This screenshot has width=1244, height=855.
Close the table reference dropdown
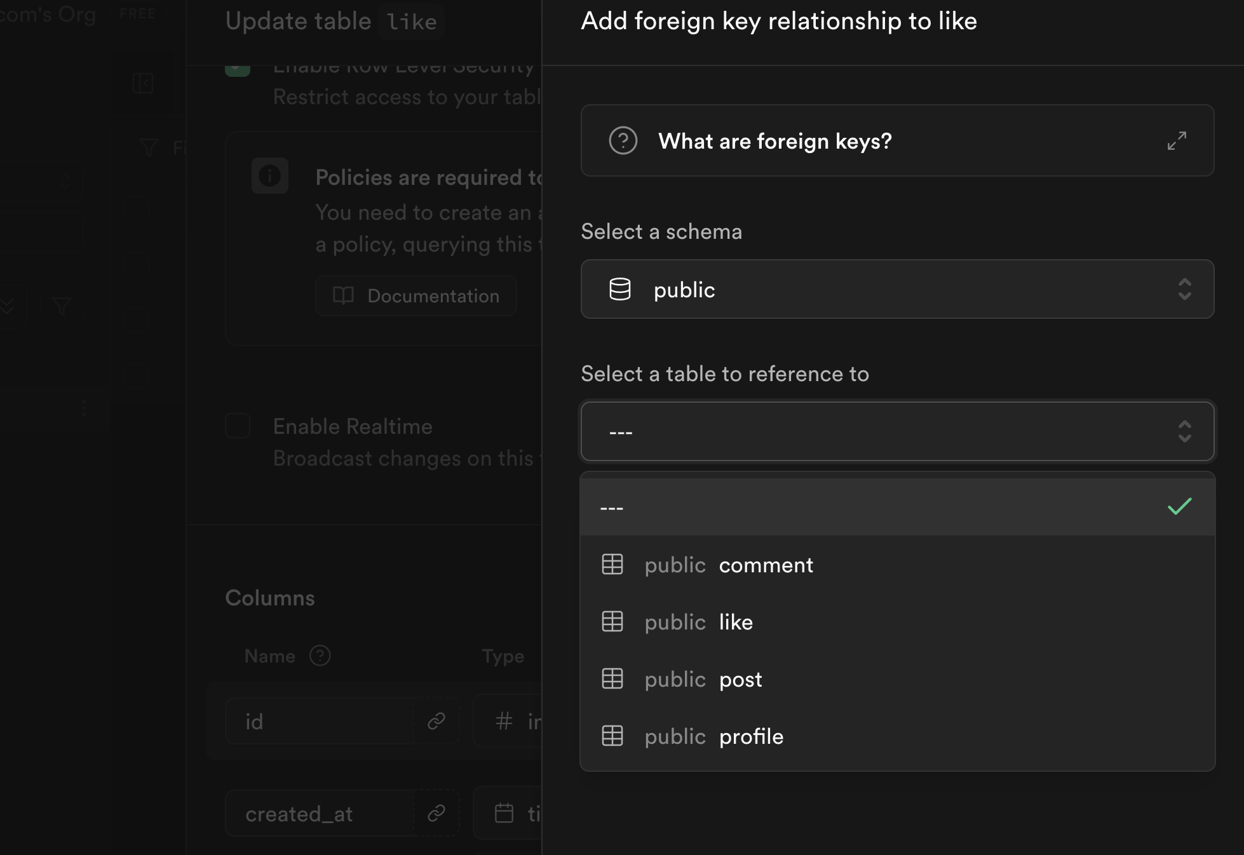pos(896,431)
